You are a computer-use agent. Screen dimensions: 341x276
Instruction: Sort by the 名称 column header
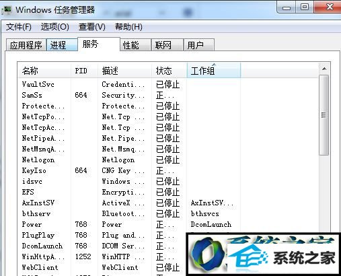(x=44, y=71)
